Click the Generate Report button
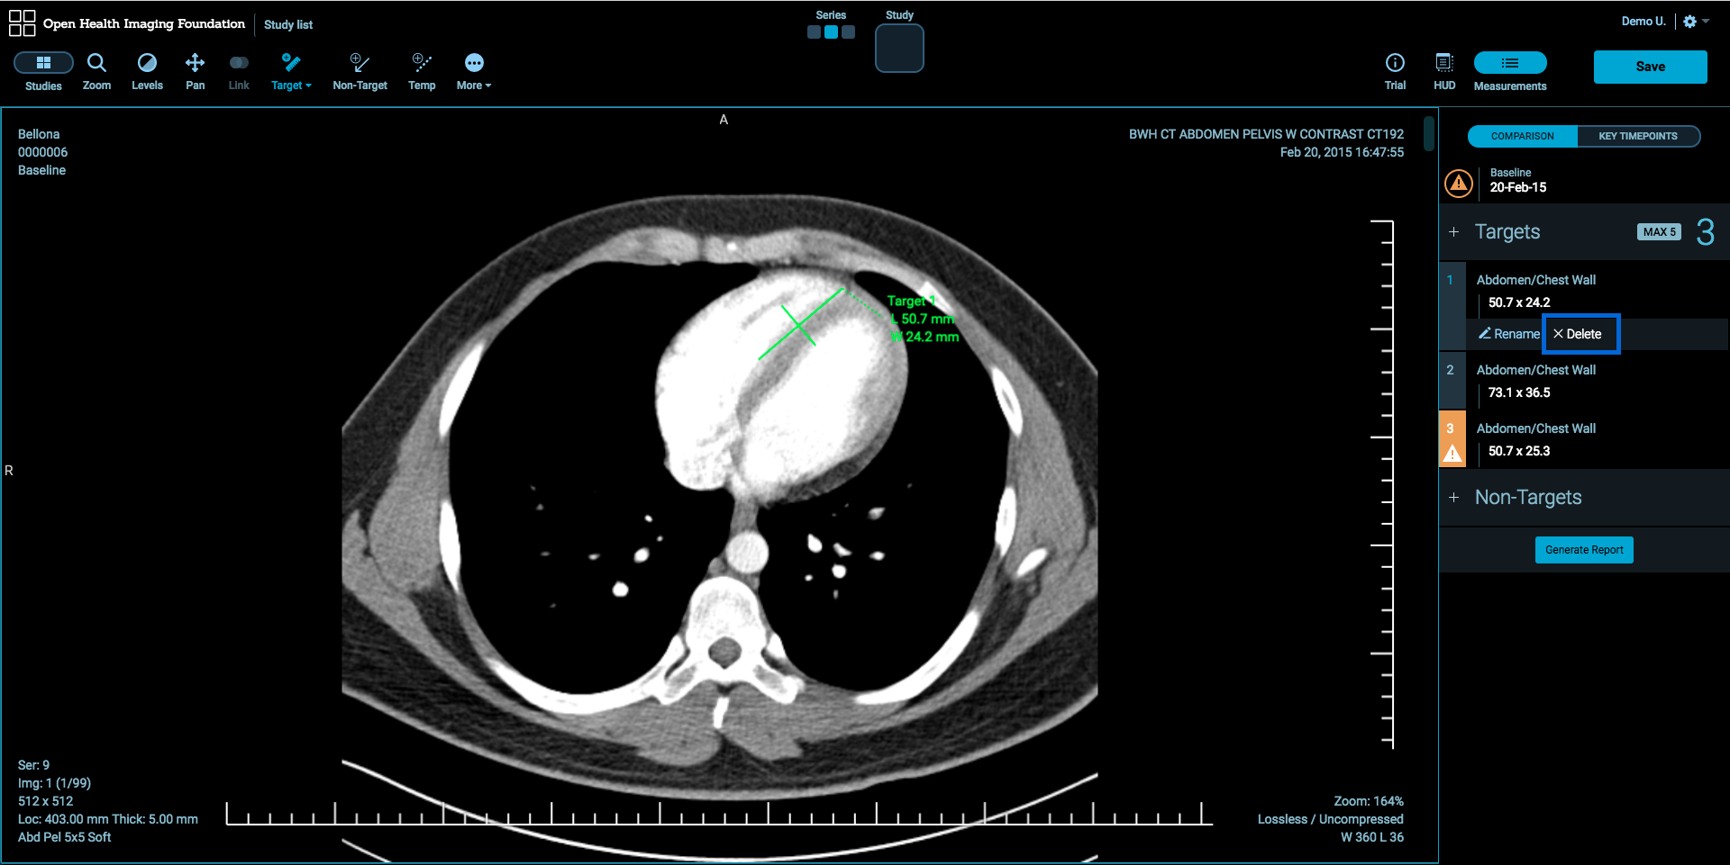This screenshot has height=865, width=1730. pos(1584,550)
